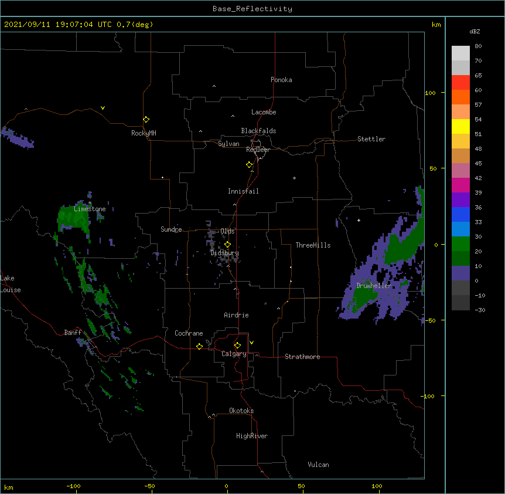Click the purple echo northwest of RockyMH
This screenshot has width=505, height=494.
18,138
